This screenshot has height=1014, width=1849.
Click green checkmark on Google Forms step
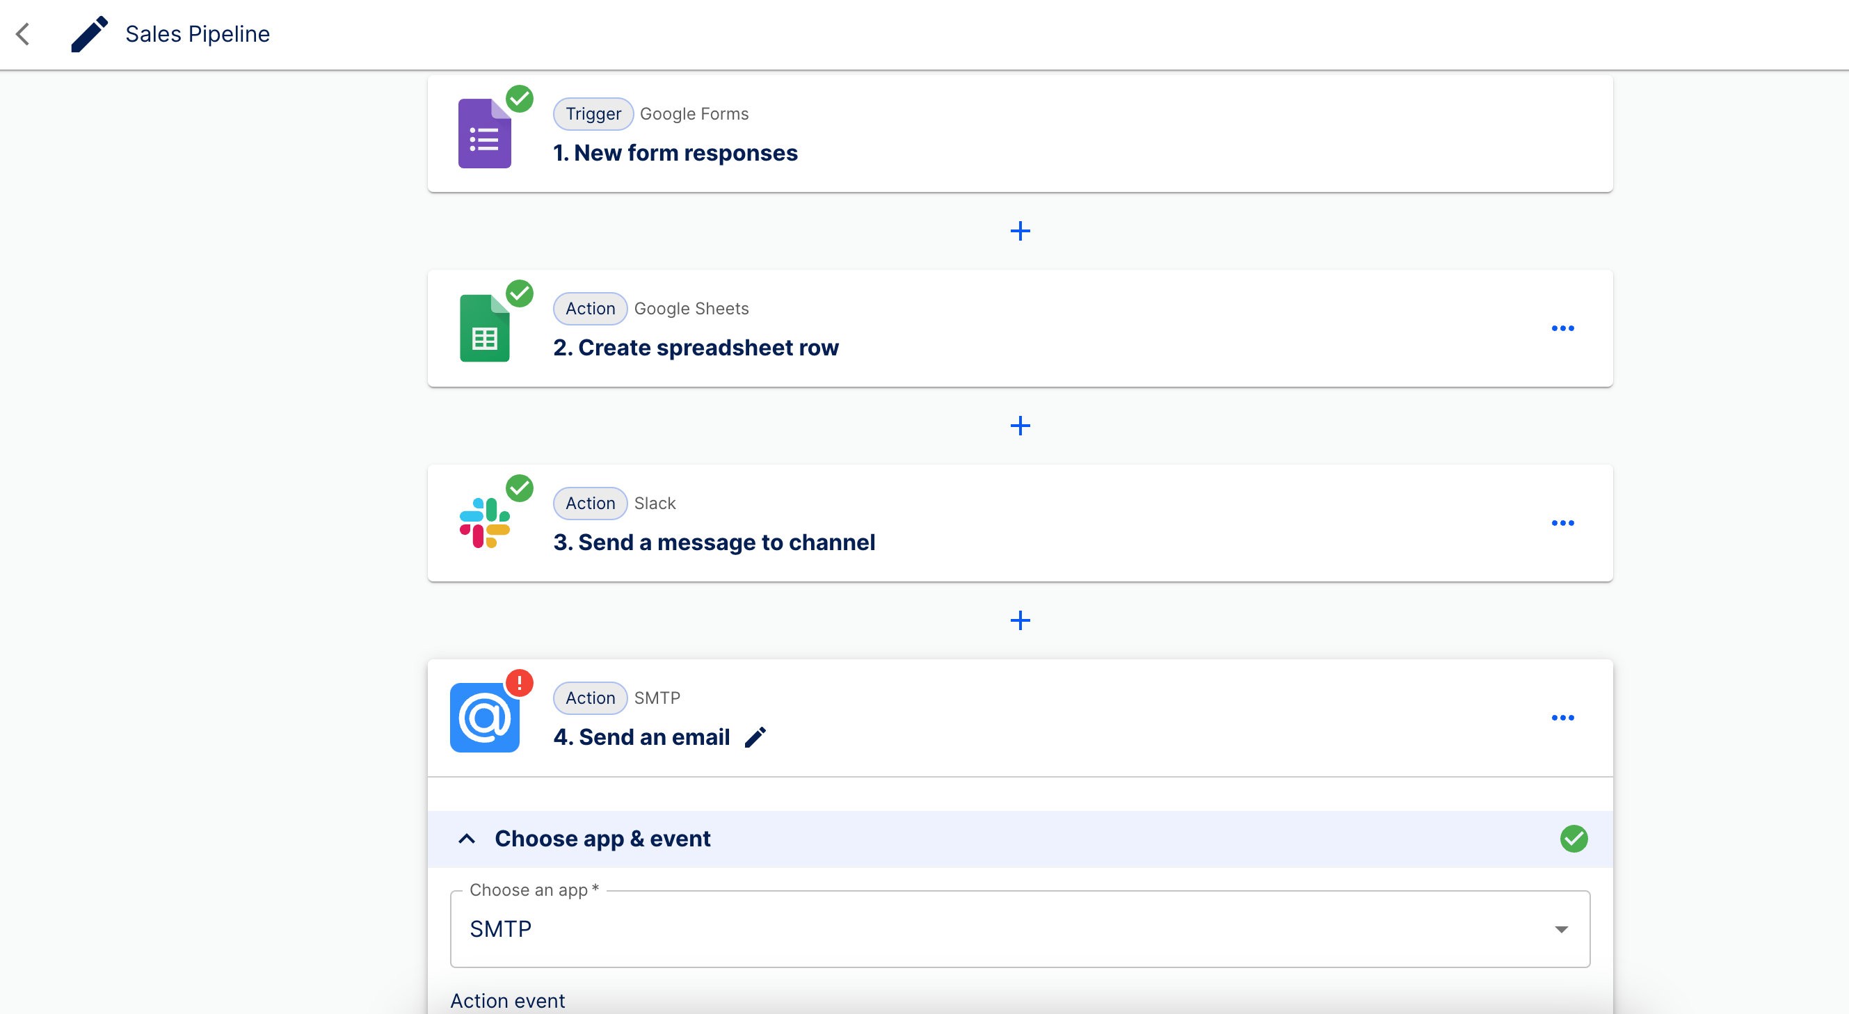[x=519, y=98]
